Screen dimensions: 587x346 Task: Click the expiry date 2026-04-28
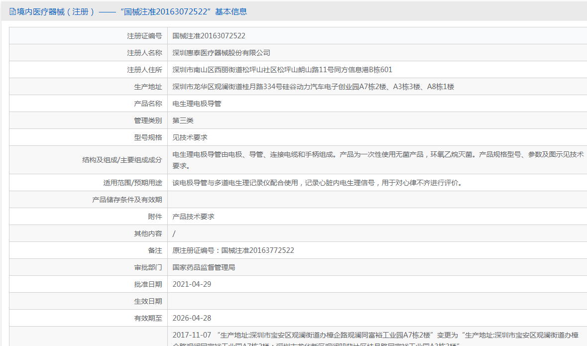pyautogui.click(x=192, y=318)
